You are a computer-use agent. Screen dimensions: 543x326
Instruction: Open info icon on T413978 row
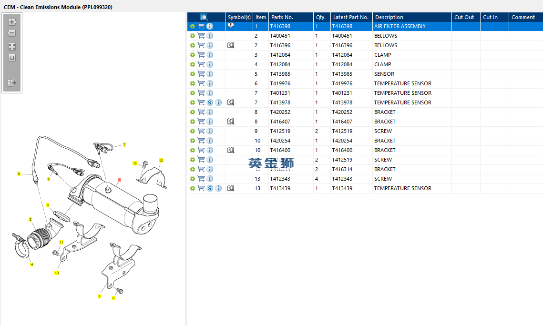pos(218,102)
